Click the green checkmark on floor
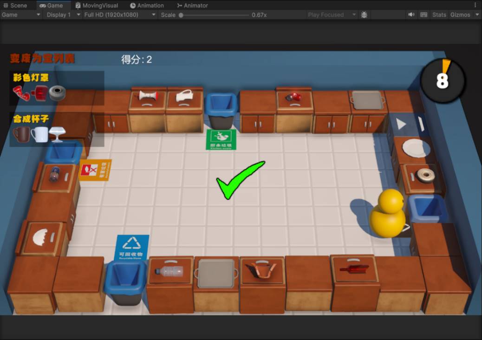 tap(240, 179)
